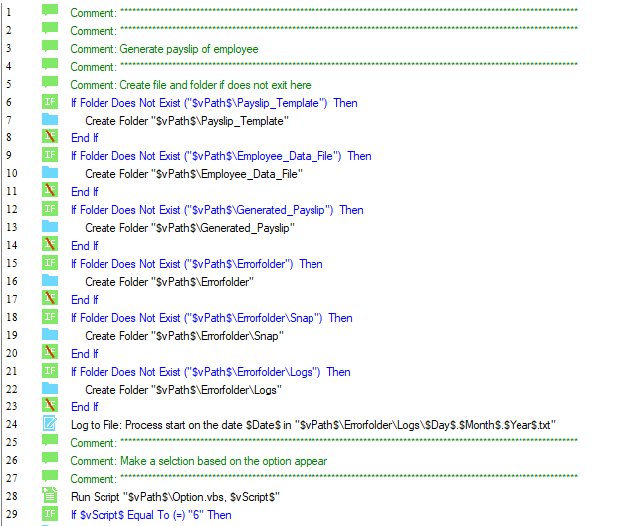Click the Run Script icon on line 28

(50, 496)
